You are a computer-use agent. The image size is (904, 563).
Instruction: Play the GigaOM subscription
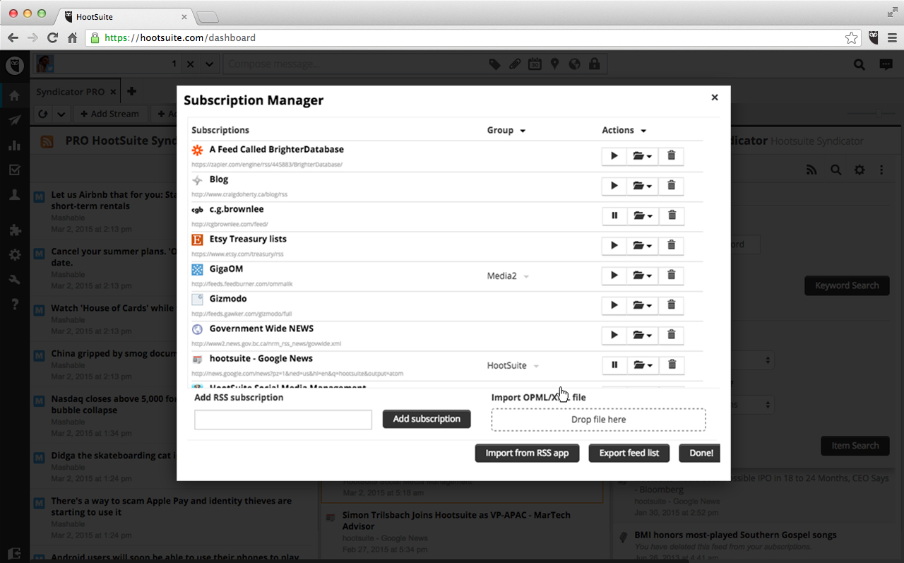pos(614,275)
